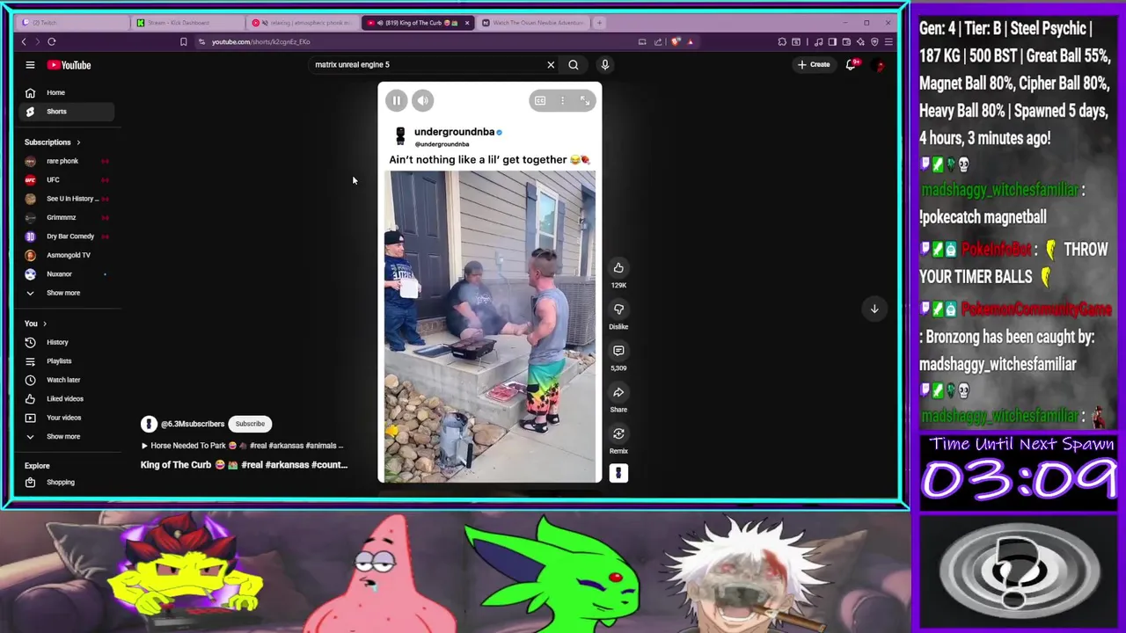Open Playlists in the sidebar
The height and width of the screenshot is (633, 1126).
tap(67, 361)
